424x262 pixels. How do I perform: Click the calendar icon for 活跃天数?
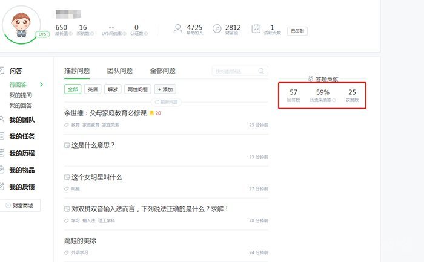click(256, 28)
